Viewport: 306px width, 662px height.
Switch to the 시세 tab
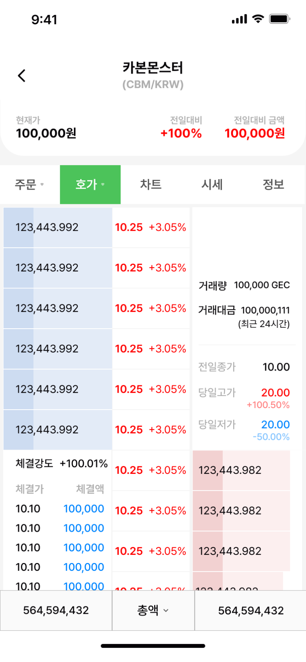212,184
